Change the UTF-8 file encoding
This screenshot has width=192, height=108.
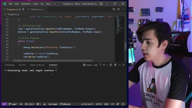(99, 104)
